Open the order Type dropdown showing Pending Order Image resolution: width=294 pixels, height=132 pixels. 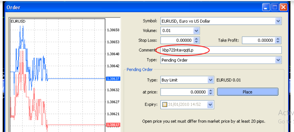point(278,60)
